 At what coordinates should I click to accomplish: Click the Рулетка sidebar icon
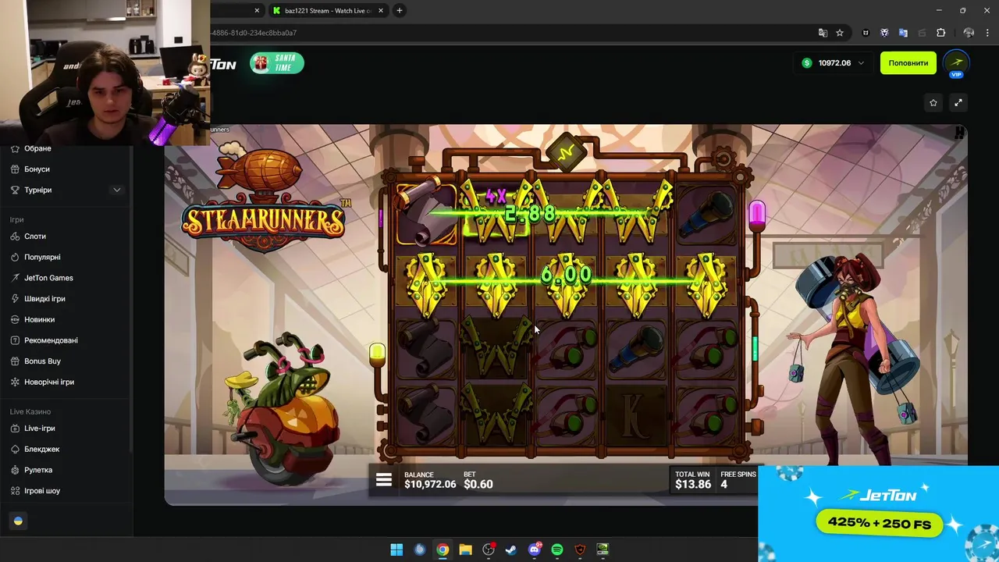coord(16,470)
